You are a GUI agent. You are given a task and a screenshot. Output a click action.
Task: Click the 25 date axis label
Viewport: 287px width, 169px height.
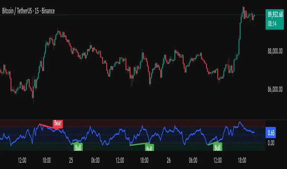[71, 160]
